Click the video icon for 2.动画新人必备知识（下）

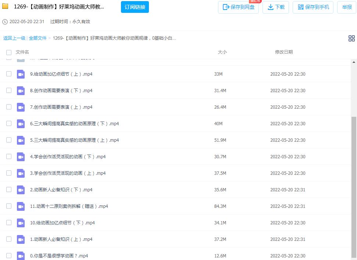(21, 190)
